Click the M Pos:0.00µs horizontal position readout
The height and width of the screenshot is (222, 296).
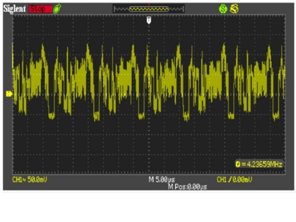[x=187, y=187]
